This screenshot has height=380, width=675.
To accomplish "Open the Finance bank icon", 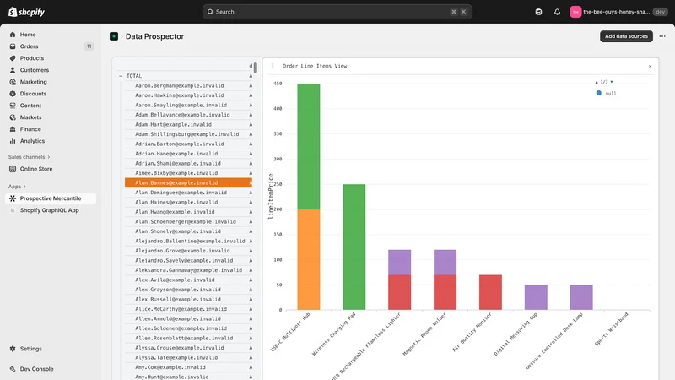I will pyautogui.click(x=13, y=129).
